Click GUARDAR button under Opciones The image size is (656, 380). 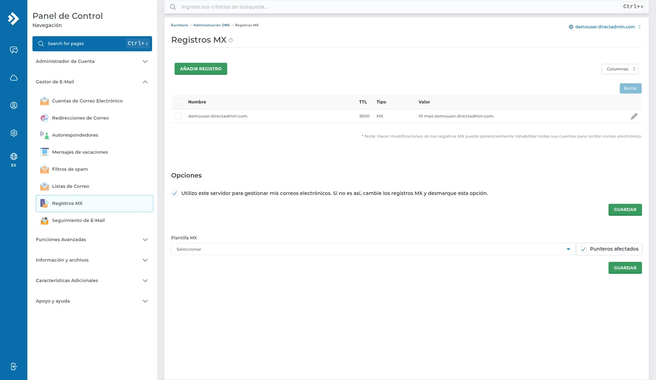click(625, 210)
